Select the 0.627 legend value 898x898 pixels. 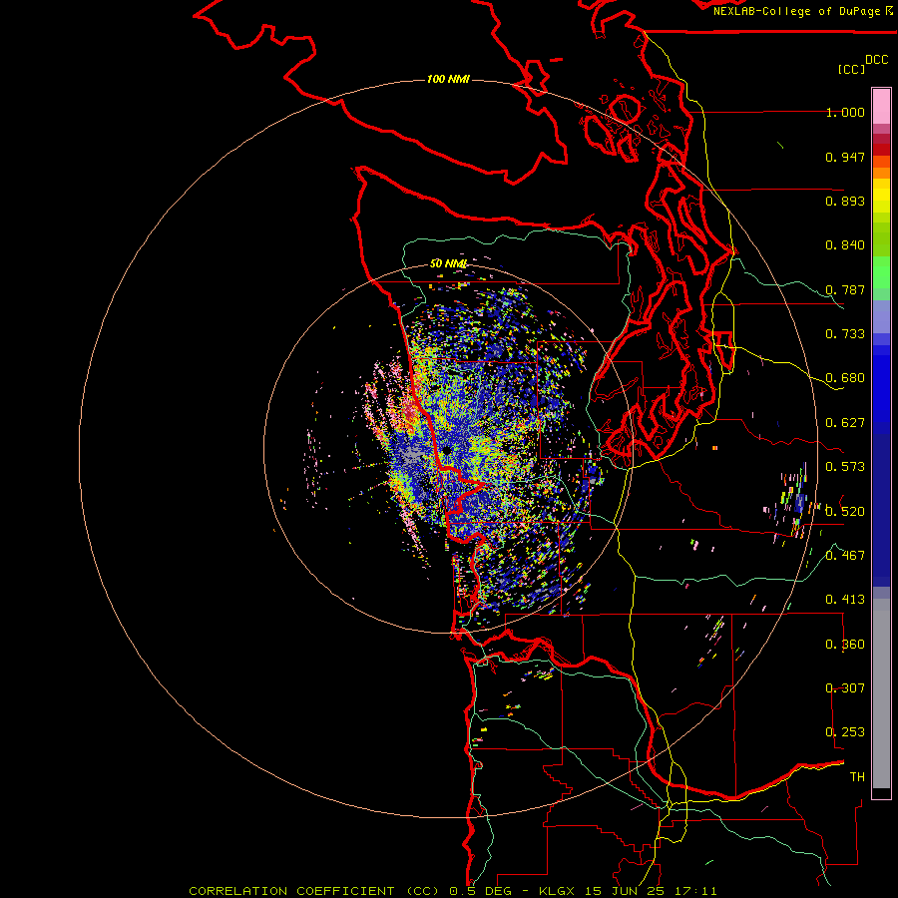(845, 423)
